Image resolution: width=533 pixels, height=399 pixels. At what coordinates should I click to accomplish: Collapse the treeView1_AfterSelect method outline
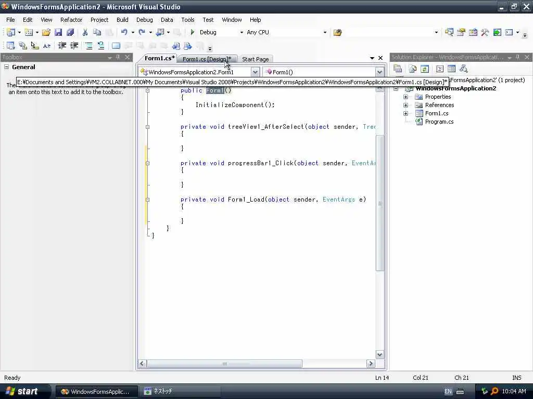point(147,127)
